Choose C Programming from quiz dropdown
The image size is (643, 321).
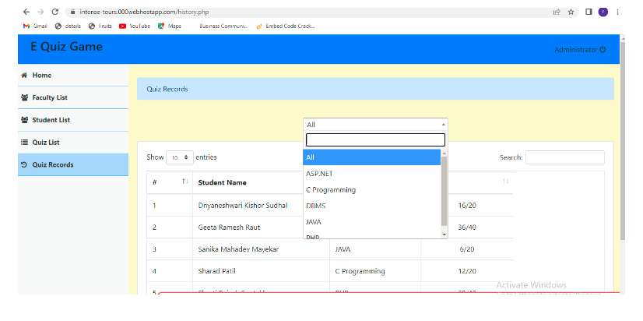tap(371, 189)
